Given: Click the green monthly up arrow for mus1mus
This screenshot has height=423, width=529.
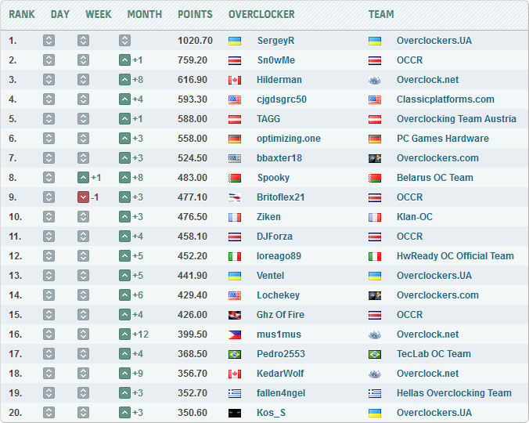Looking at the screenshot, I should (x=124, y=334).
